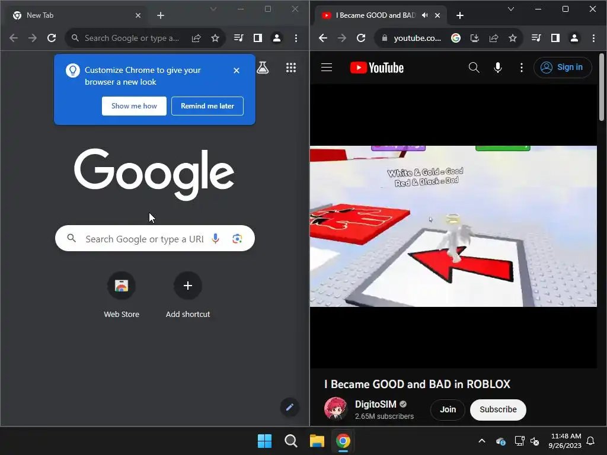Click Google icon in the YouTube address bar
The height and width of the screenshot is (455, 607).
pyautogui.click(x=456, y=38)
